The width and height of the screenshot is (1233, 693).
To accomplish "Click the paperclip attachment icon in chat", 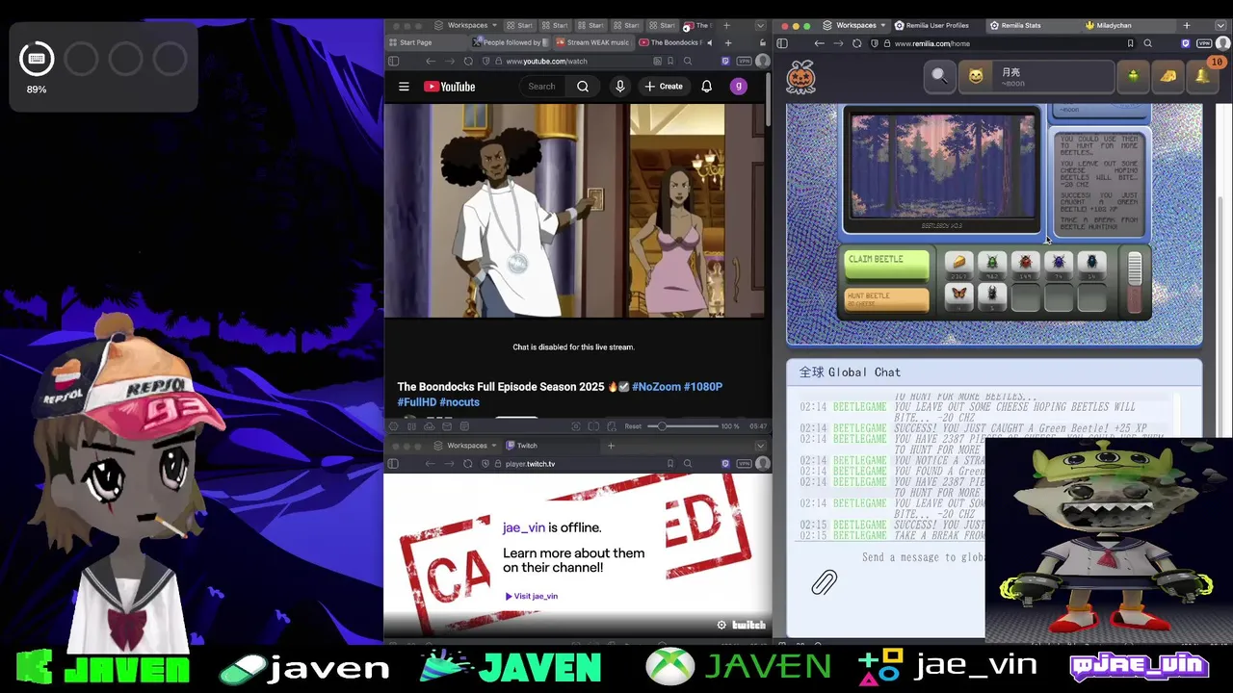I will click(x=824, y=581).
